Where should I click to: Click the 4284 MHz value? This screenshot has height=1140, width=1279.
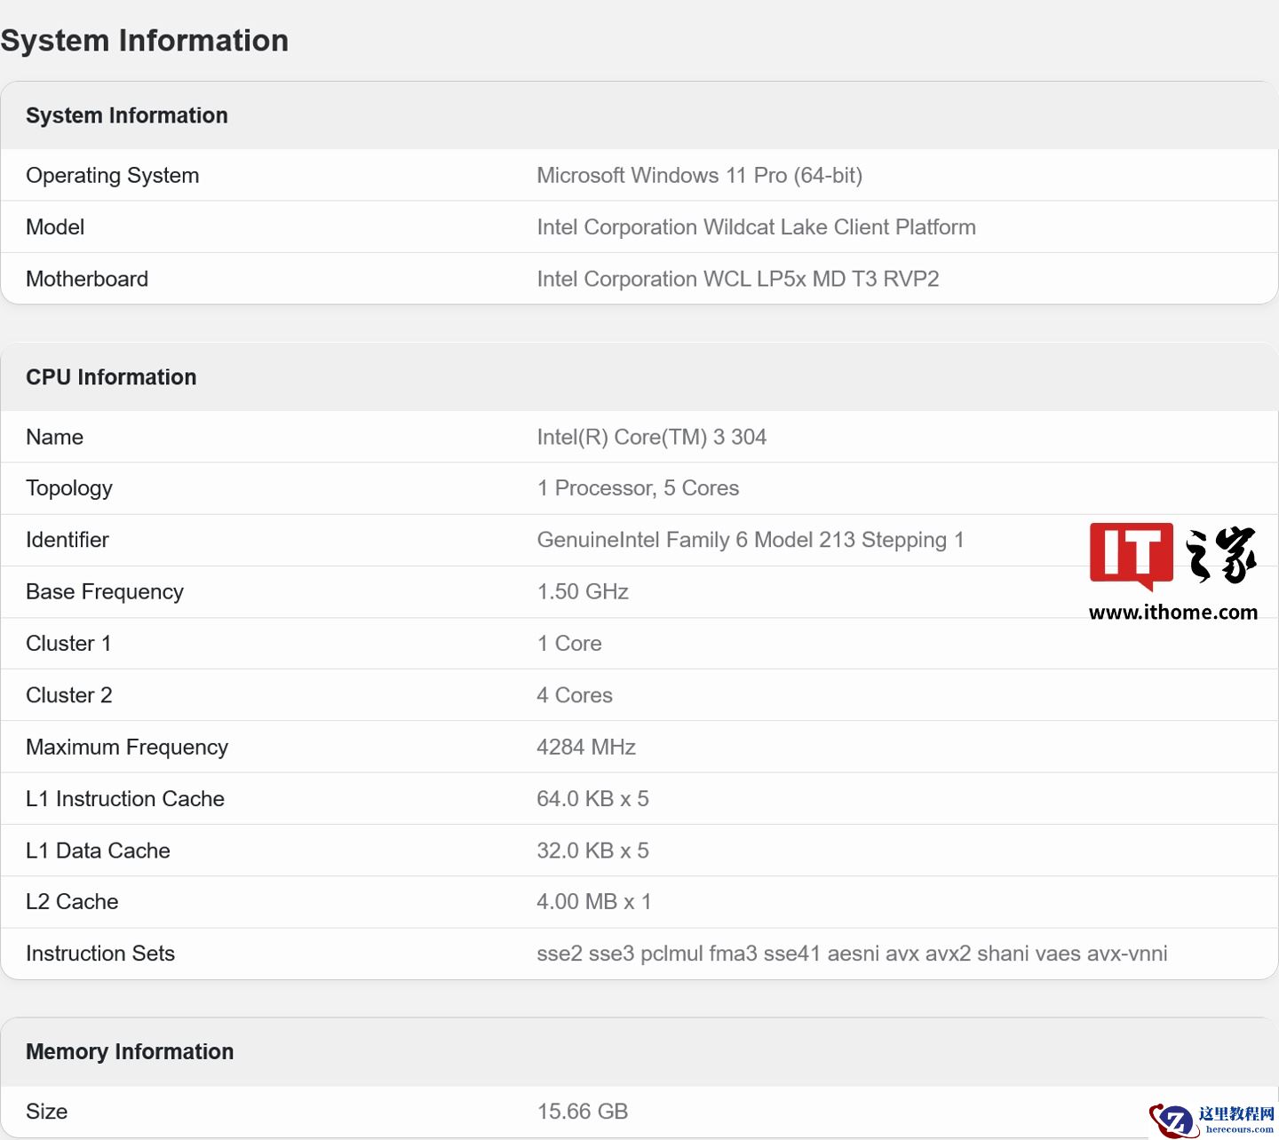586,747
